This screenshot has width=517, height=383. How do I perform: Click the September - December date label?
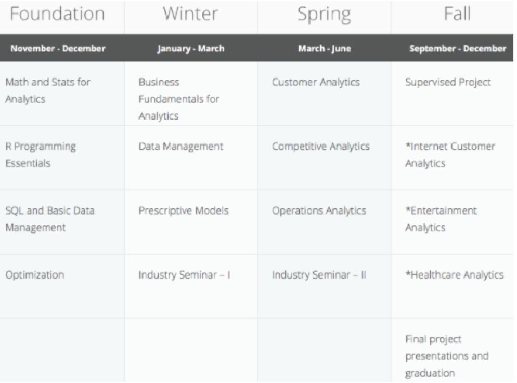point(457,49)
